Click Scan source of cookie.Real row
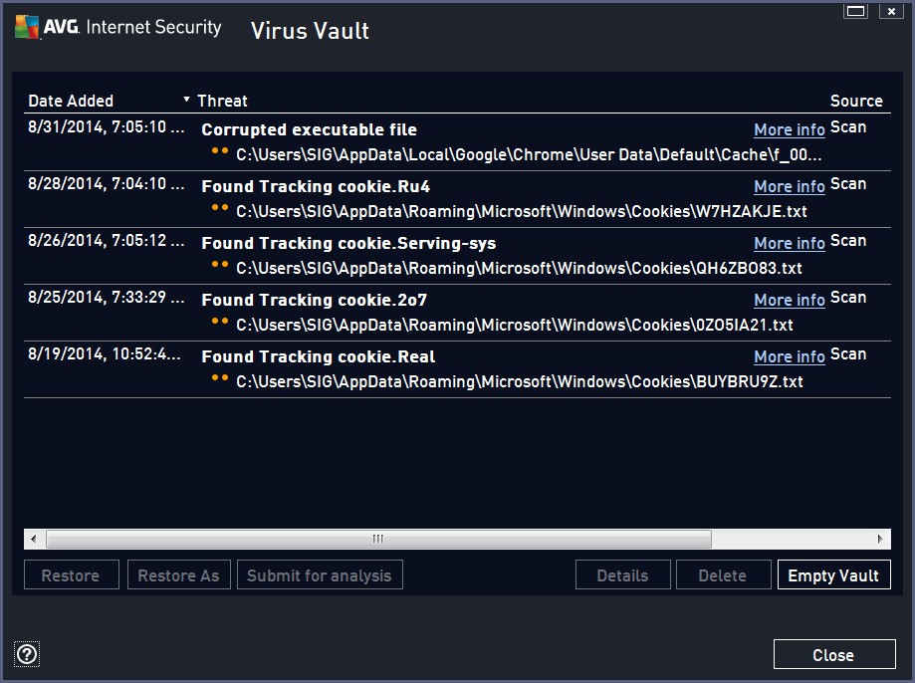 tap(848, 353)
